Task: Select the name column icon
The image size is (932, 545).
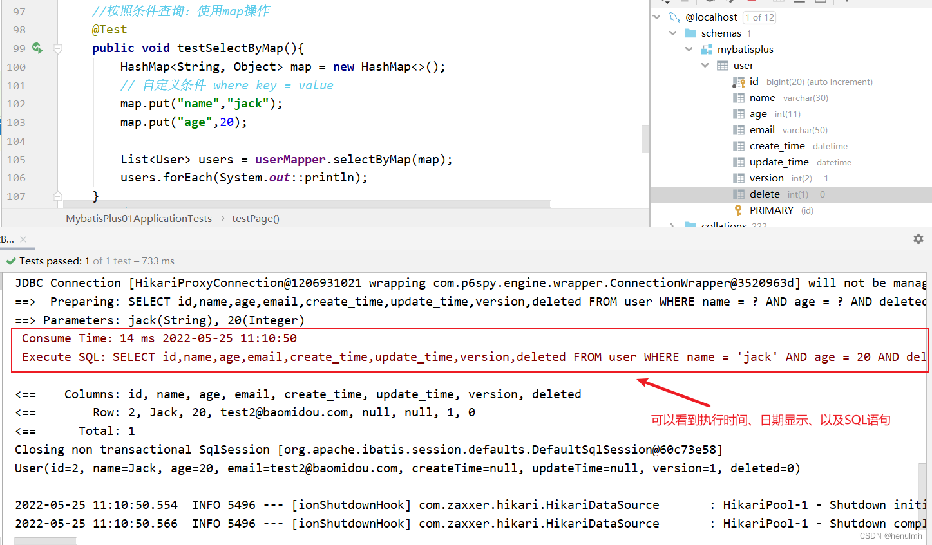Action: pos(739,98)
